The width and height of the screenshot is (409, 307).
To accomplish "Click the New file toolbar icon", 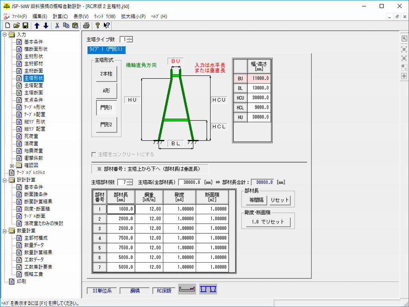I will (x=8, y=26).
